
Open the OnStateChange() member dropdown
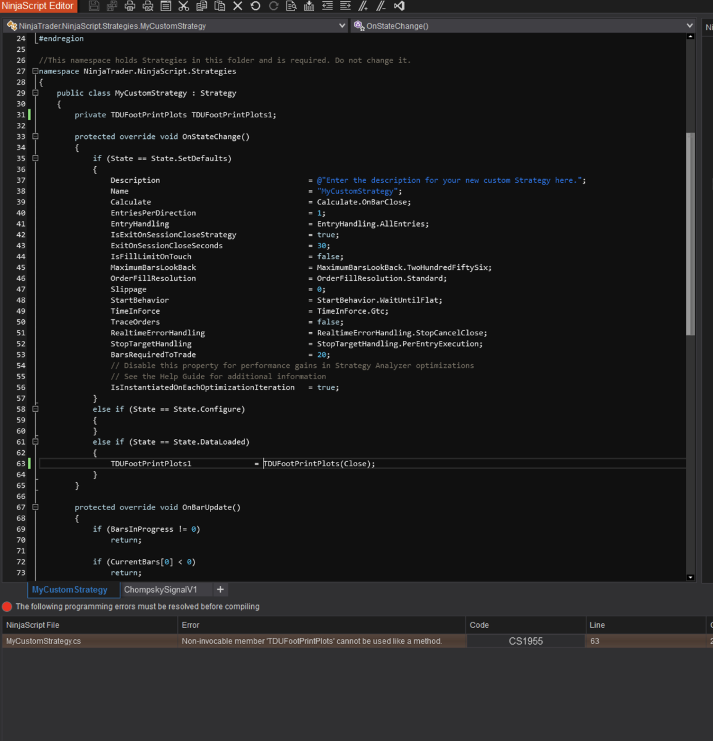tap(523, 26)
